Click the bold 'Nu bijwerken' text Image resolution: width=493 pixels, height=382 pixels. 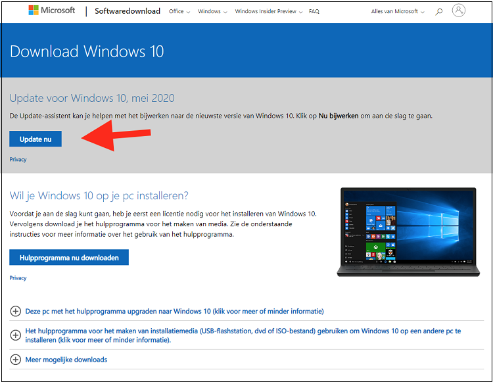pos(339,116)
